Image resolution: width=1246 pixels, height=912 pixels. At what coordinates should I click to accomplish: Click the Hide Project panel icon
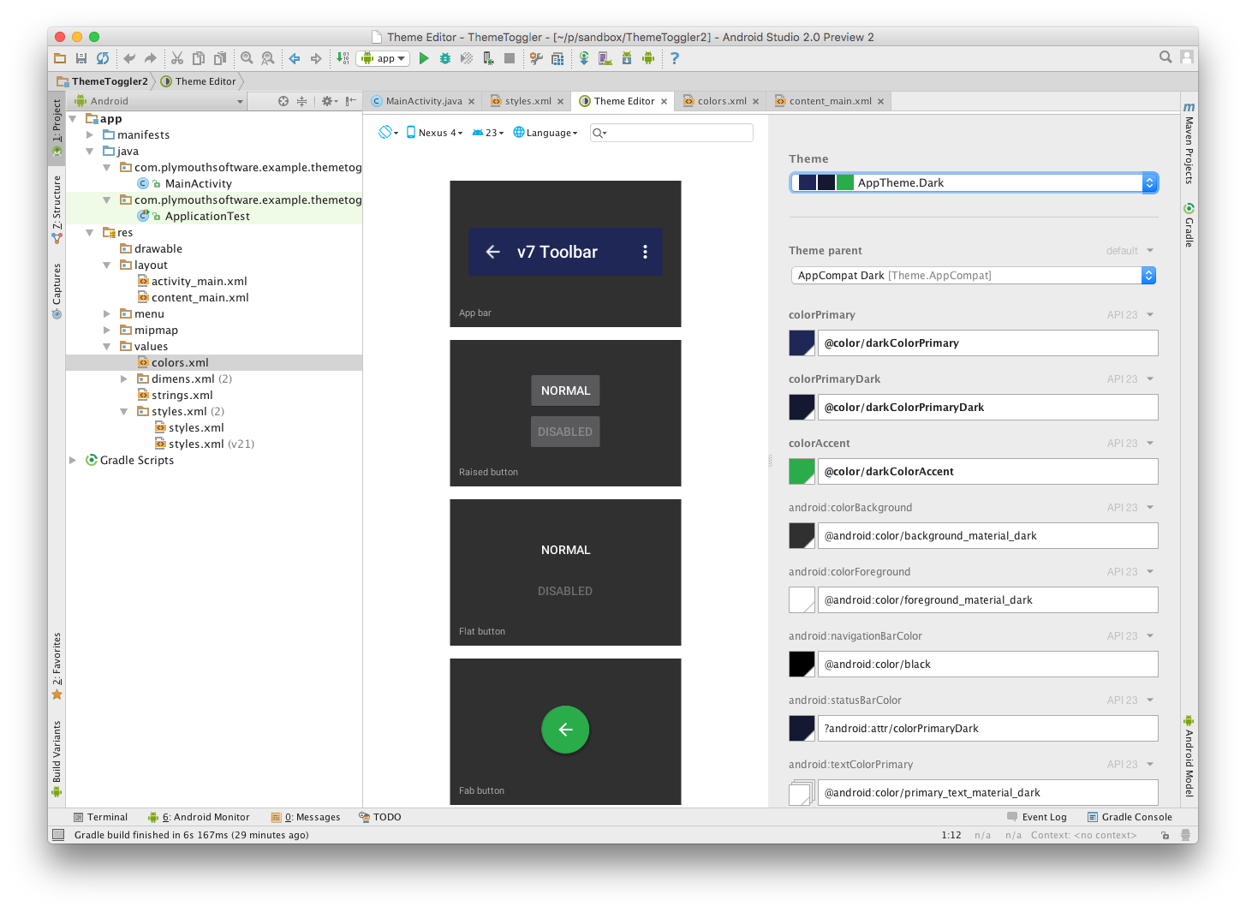351,101
